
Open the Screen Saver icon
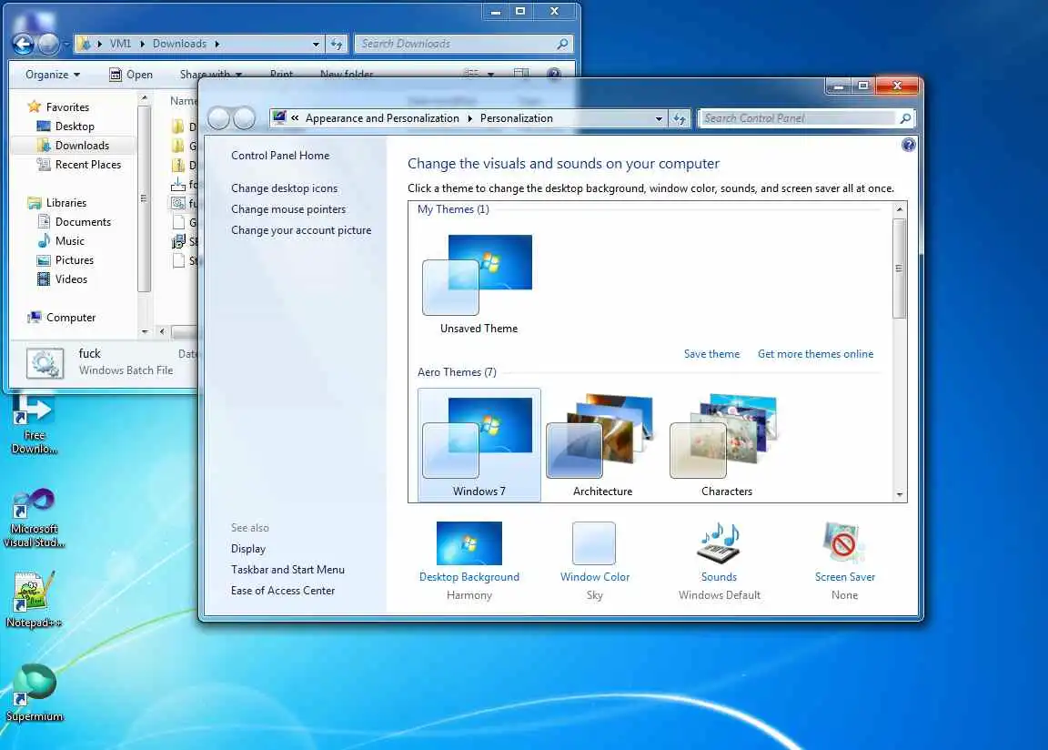[x=843, y=543]
